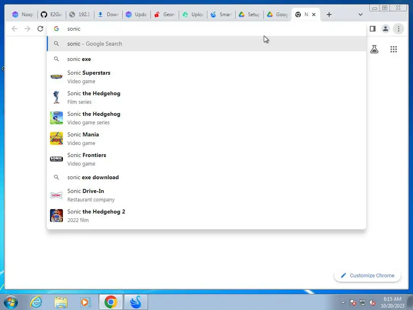Viewport: 413px width, 310px height.
Task: Open a new tab with plus button
Action: [x=329, y=15]
